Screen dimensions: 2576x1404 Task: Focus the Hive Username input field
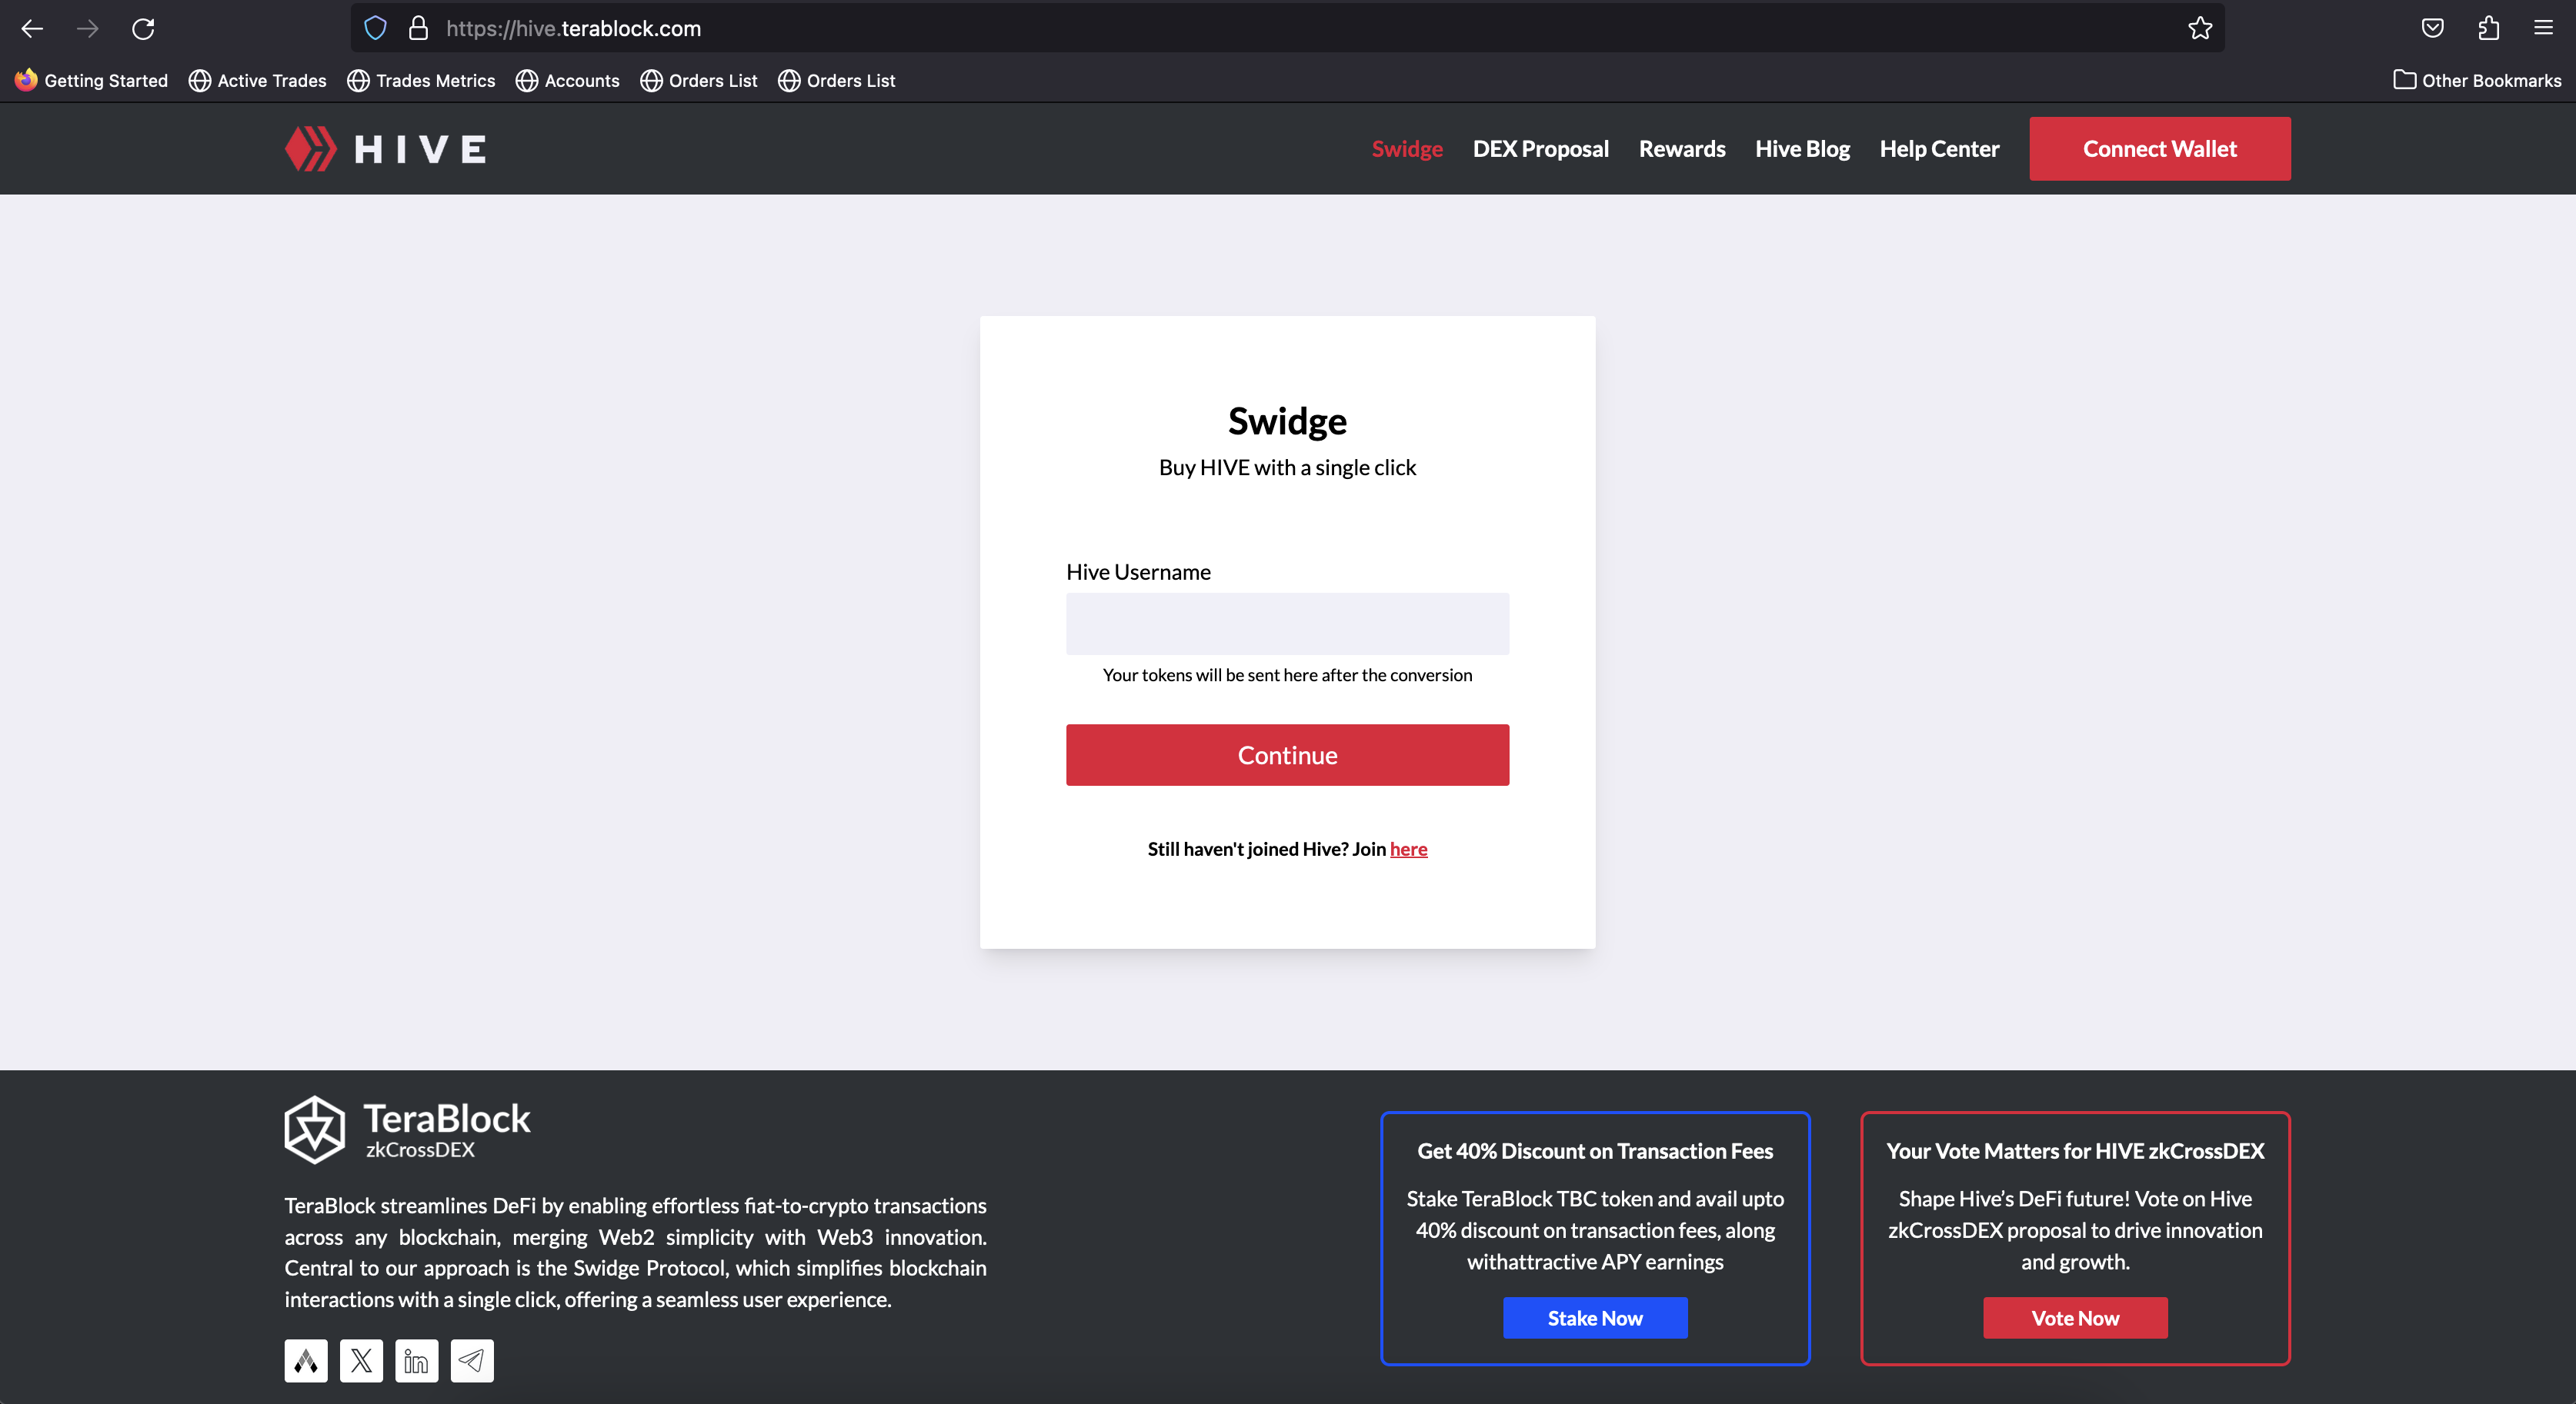(x=1287, y=624)
